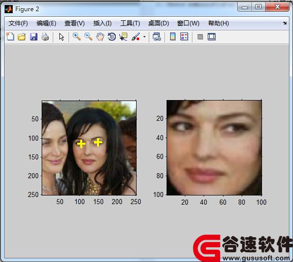Activate the Zoom In magnifier tool
Image resolution: width=293 pixels, height=262 pixels.
pyautogui.click(x=77, y=37)
